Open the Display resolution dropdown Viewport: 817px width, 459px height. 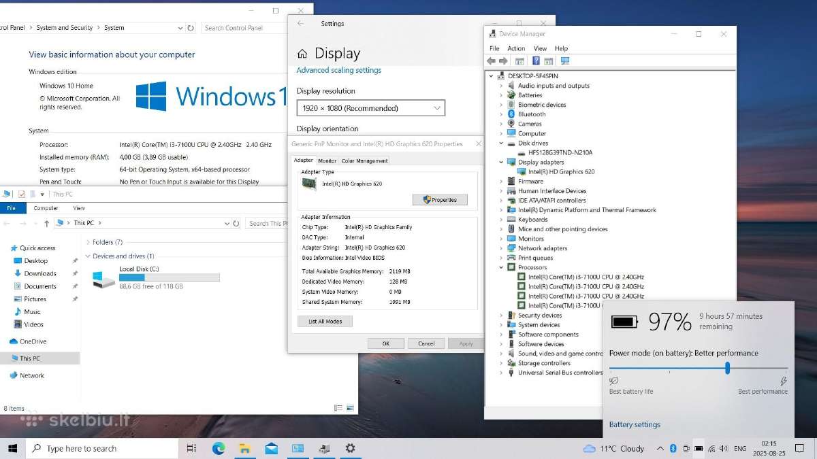371,108
